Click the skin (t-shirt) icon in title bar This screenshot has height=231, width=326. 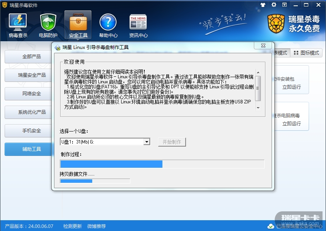coord(263,5)
